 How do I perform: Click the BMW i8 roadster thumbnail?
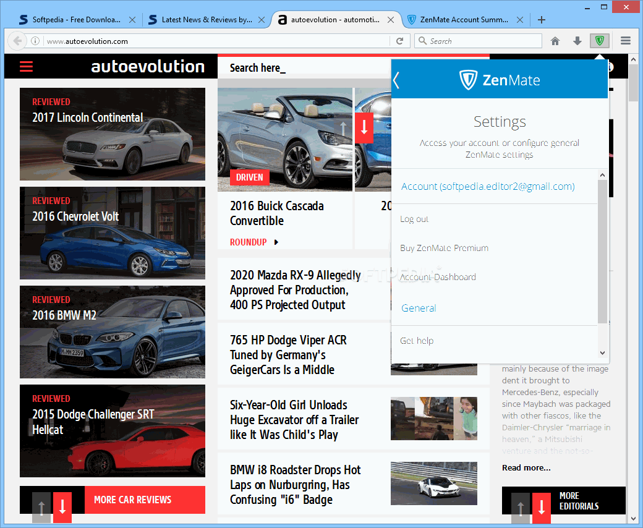coord(434,483)
